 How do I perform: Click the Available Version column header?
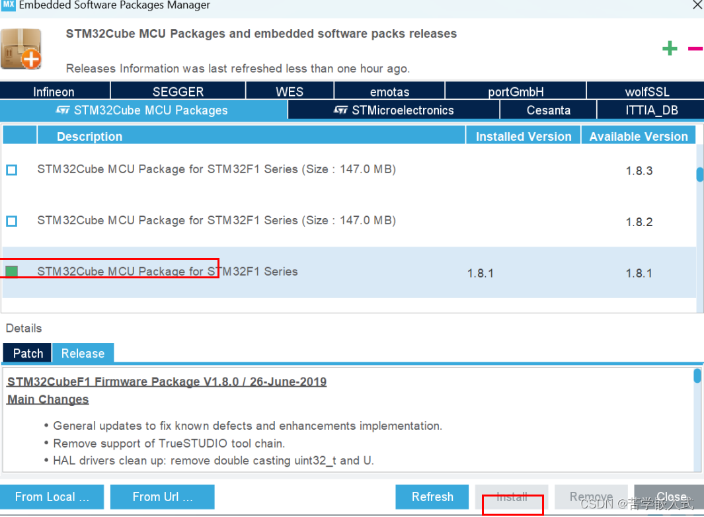pos(639,136)
